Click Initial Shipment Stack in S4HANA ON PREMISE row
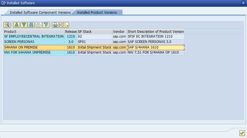 (95, 47)
